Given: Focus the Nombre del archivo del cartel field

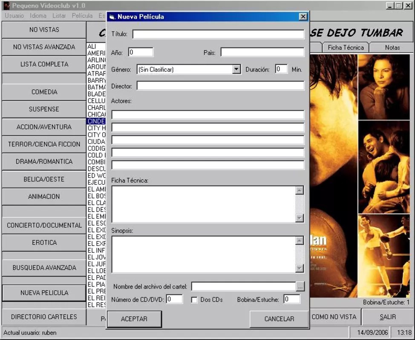Looking at the screenshot, I should 243,286.
